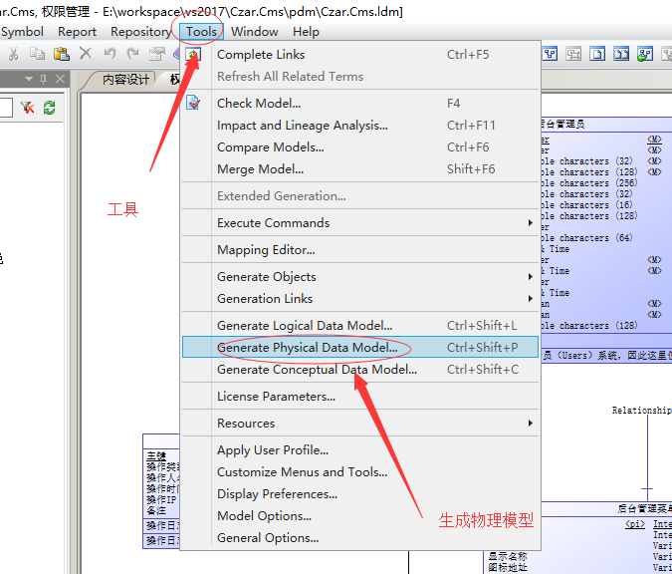The height and width of the screenshot is (574, 672).
Task: Open the Repository menu
Action: pos(141,32)
